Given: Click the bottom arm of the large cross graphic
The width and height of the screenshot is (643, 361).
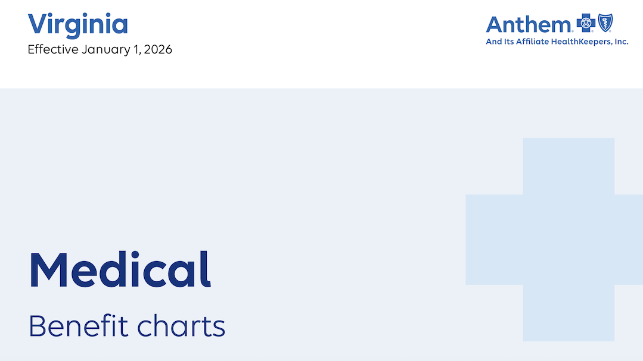Looking at the screenshot, I should coord(569,313).
